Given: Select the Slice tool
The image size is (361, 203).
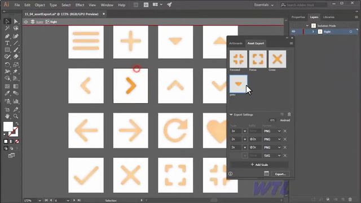Looking at the screenshot, I should 16,109.
